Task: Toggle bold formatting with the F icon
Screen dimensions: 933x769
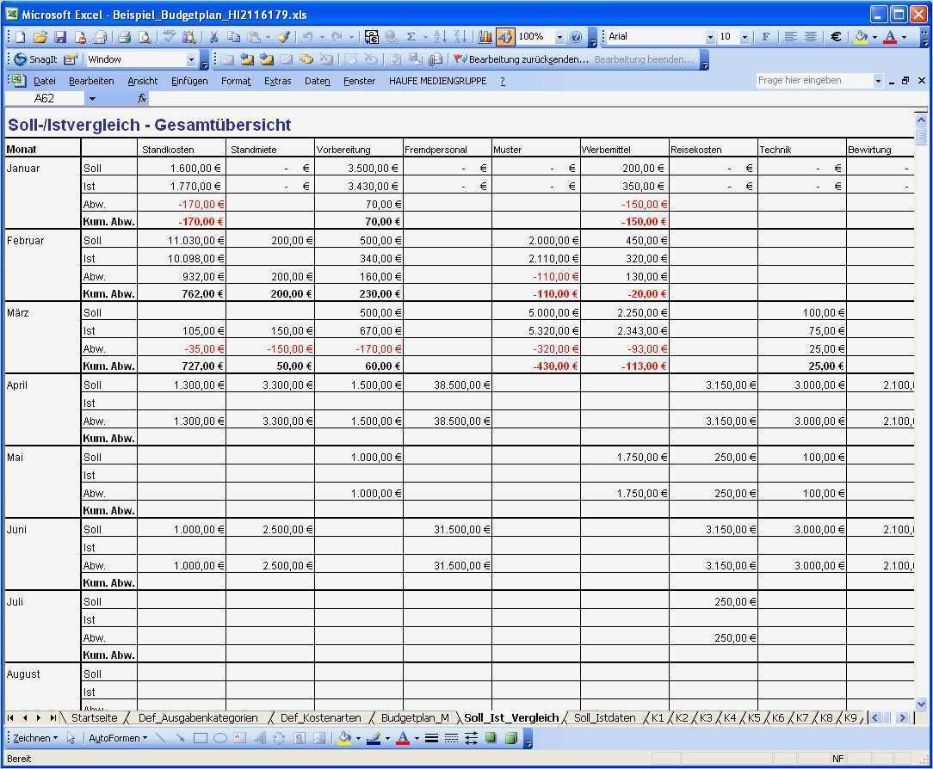Action: tap(764, 36)
